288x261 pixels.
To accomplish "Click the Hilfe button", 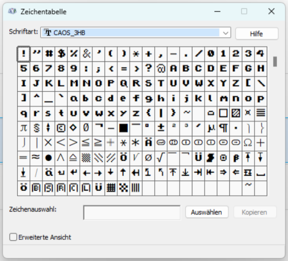I will click(x=256, y=34).
